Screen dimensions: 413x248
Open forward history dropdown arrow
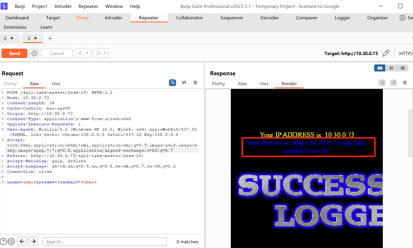pyautogui.click(x=105, y=53)
